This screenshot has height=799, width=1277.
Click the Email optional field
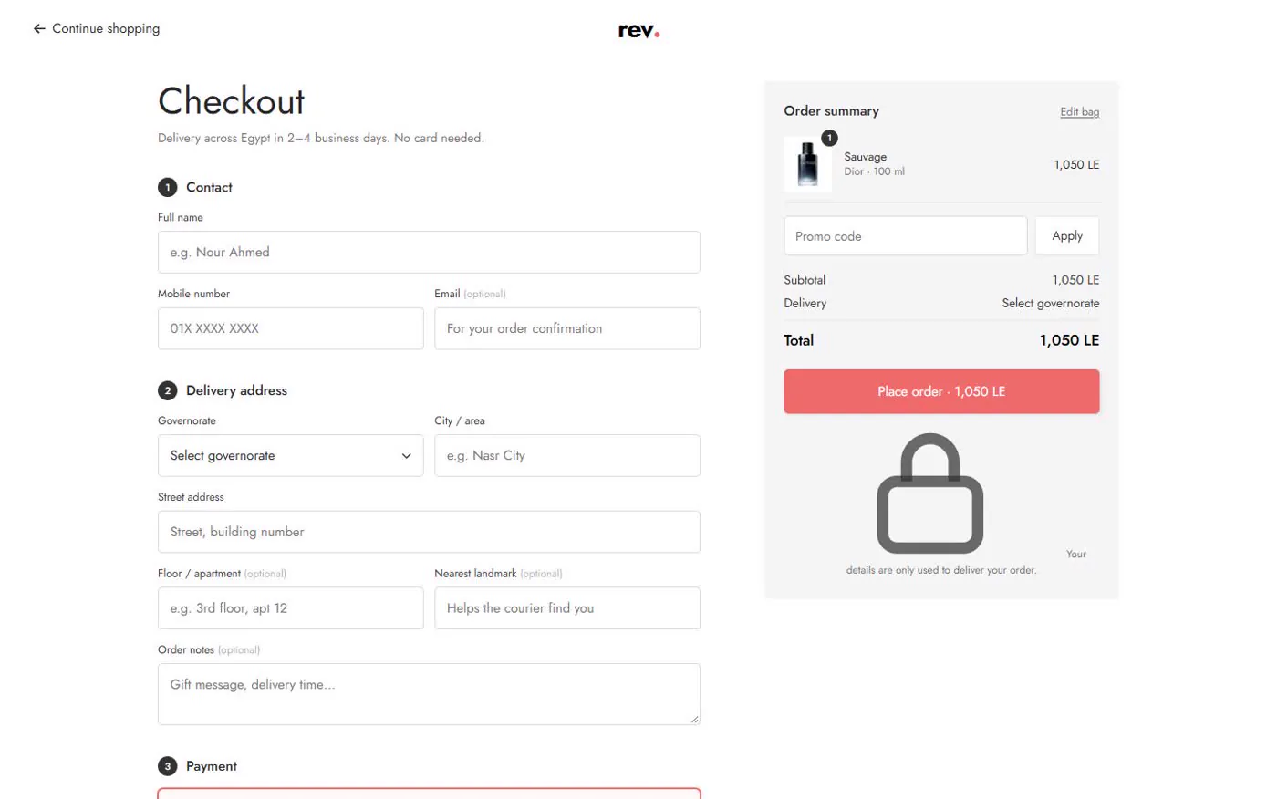(567, 328)
